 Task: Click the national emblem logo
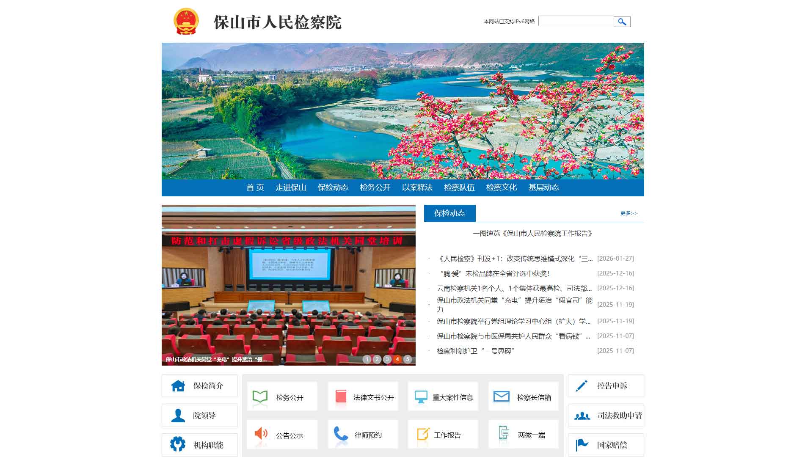point(186,21)
